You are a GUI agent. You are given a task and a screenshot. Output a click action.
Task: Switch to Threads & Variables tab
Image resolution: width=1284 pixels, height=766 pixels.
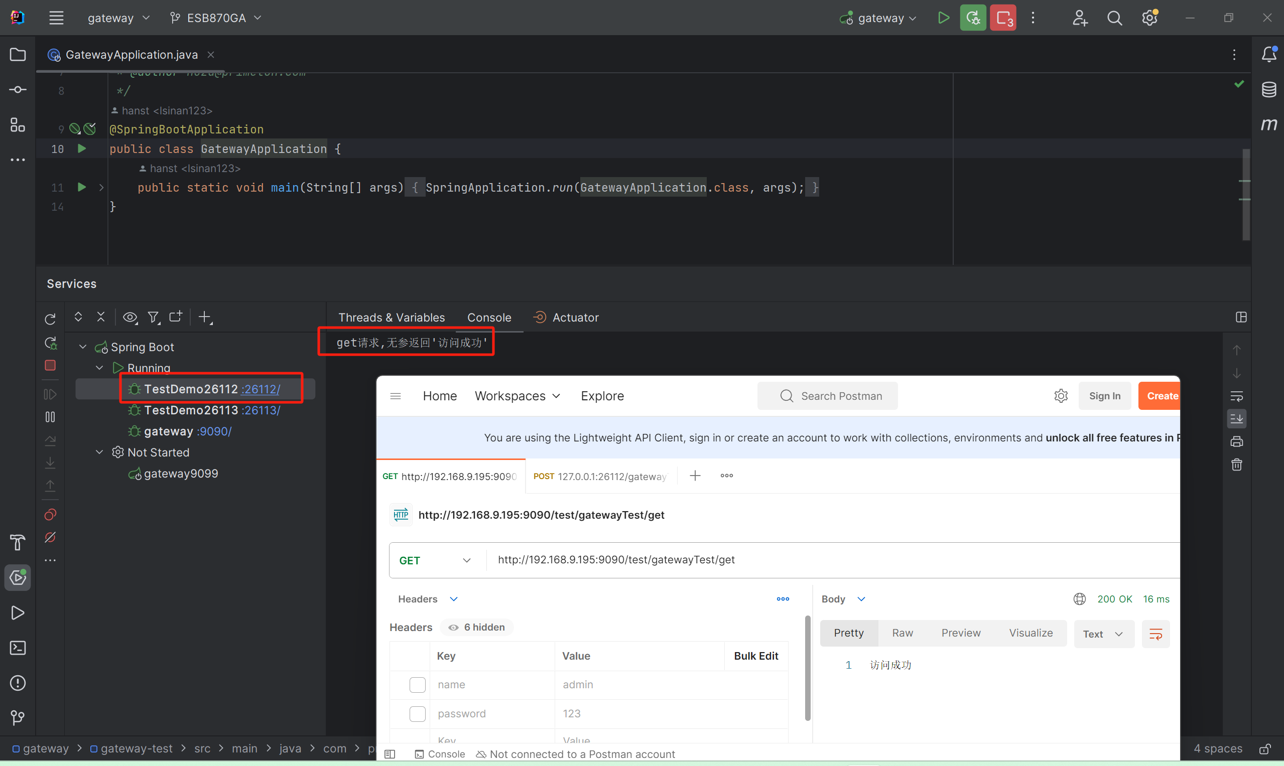(391, 318)
